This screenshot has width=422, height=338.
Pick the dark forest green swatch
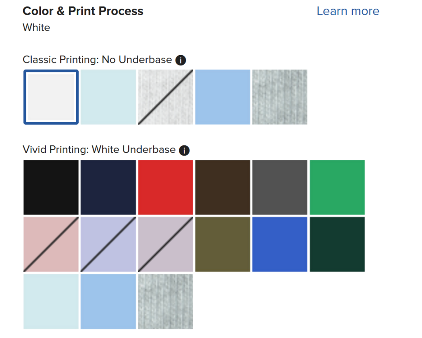[337, 245]
